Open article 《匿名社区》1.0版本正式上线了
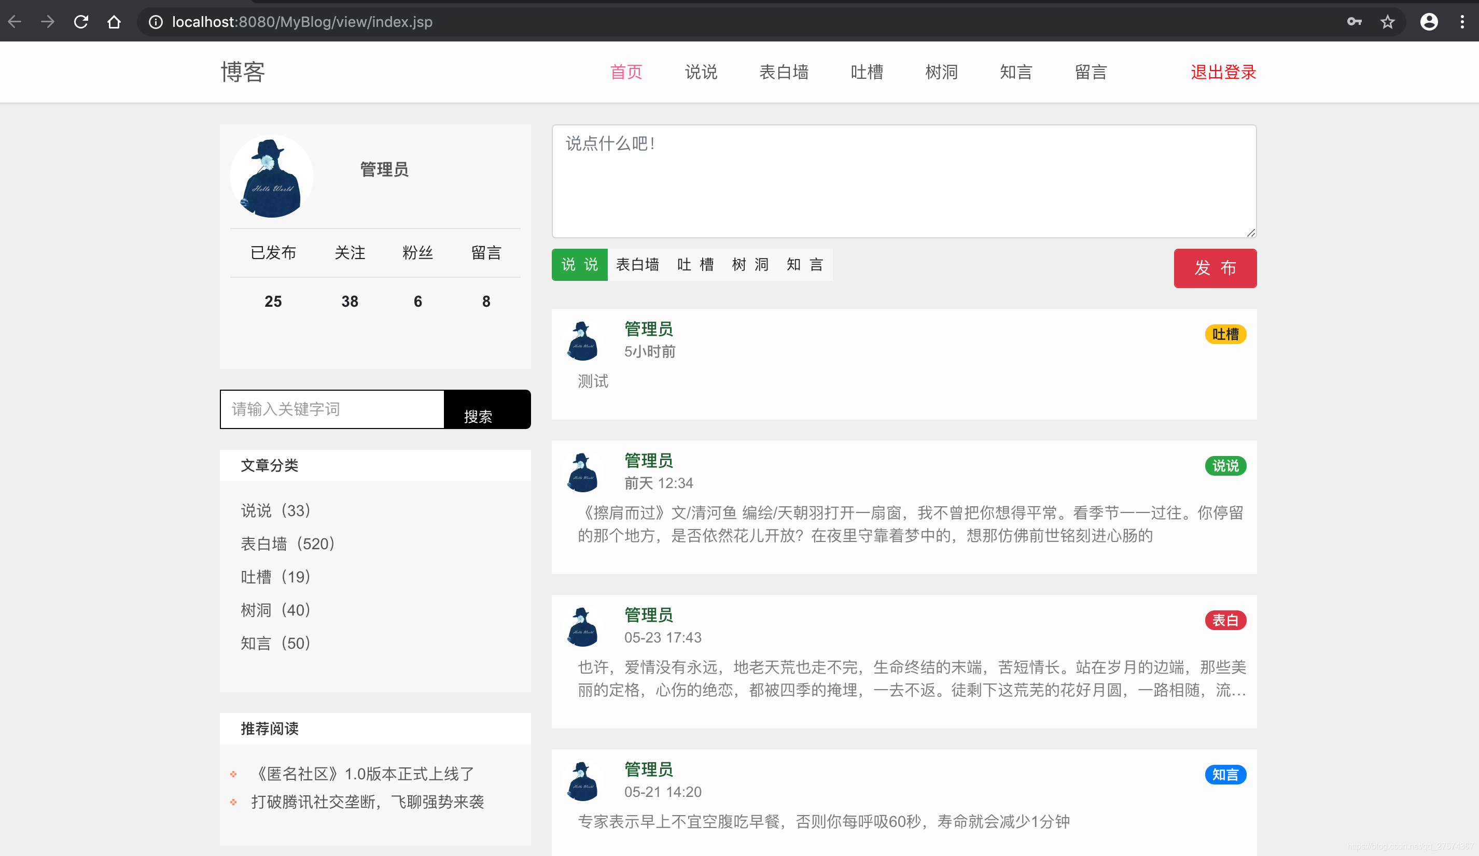Image resolution: width=1479 pixels, height=856 pixels. [362, 774]
